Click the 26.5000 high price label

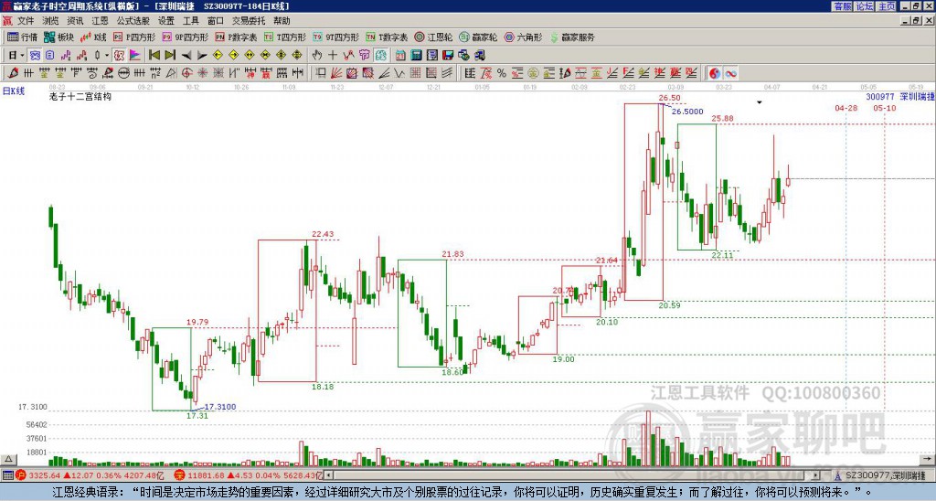pyautogui.click(x=687, y=111)
